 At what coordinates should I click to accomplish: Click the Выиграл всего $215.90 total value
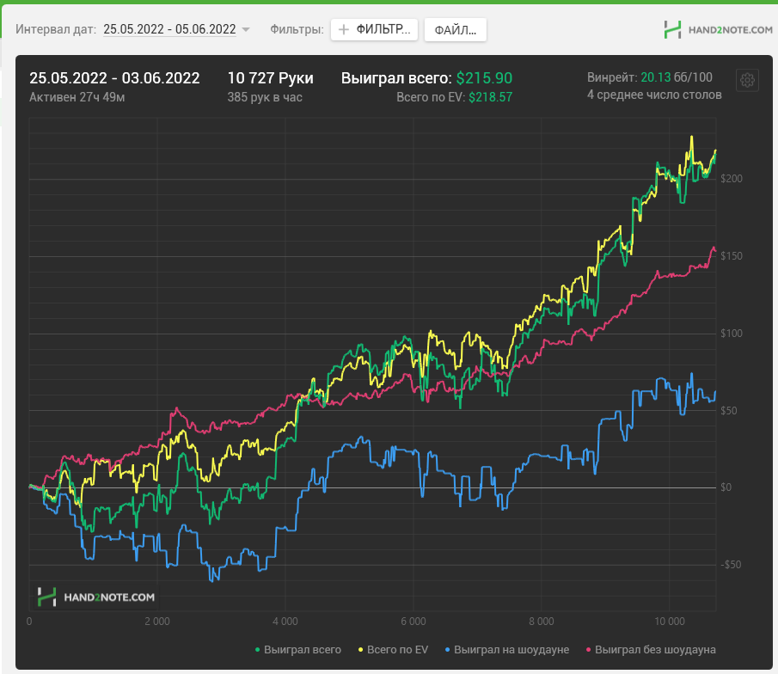point(484,78)
